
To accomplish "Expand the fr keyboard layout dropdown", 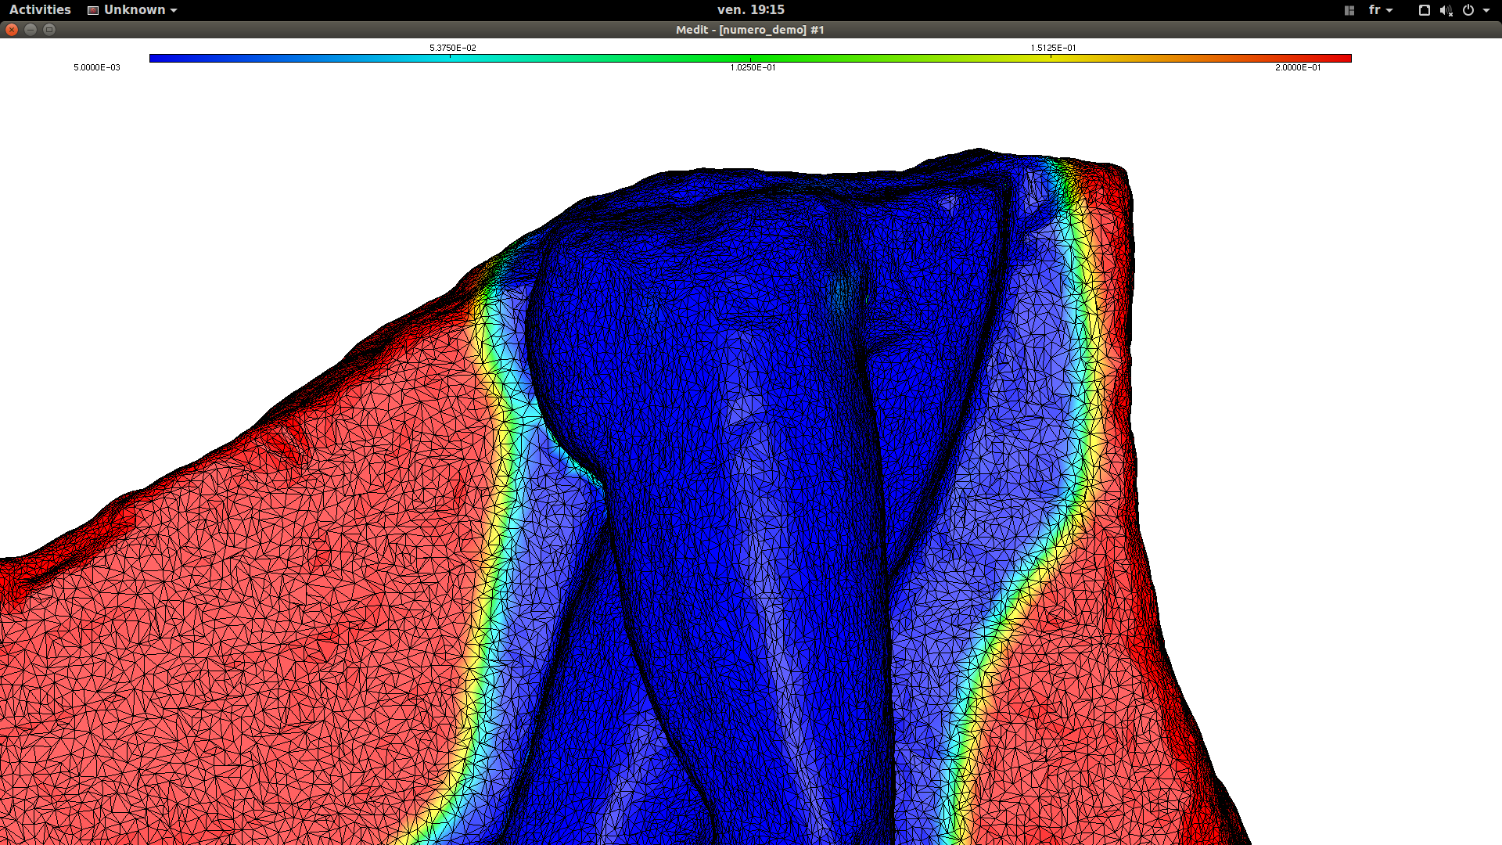I will (x=1381, y=9).
